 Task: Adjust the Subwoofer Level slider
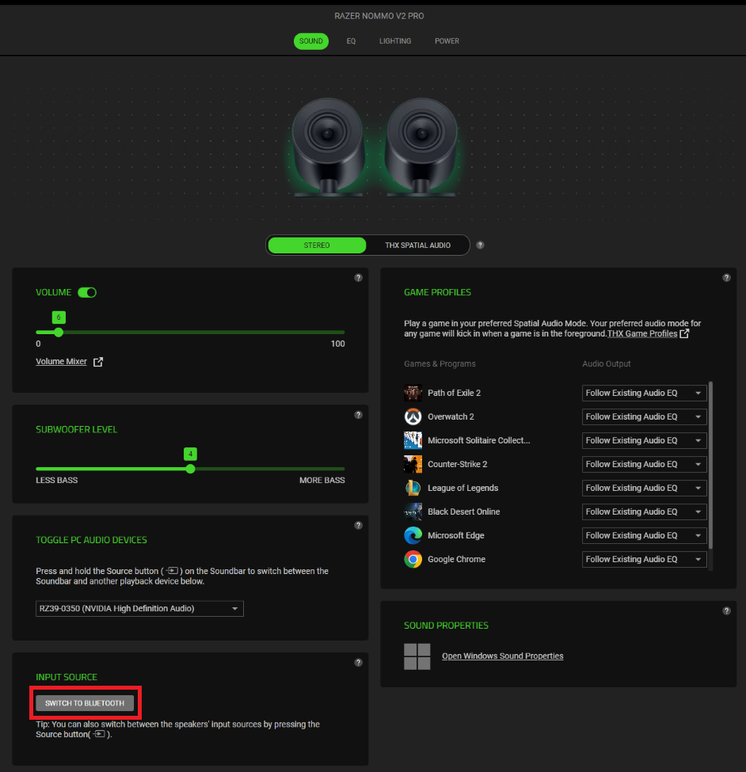pos(190,469)
